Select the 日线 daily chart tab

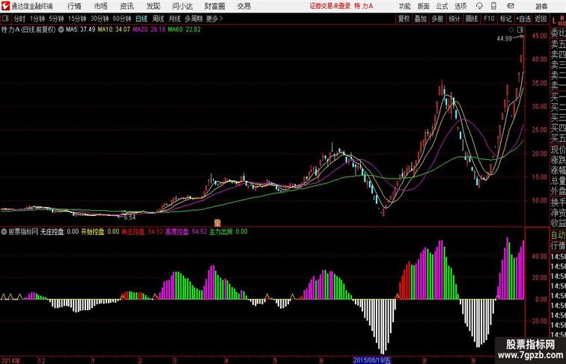click(141, 19)
